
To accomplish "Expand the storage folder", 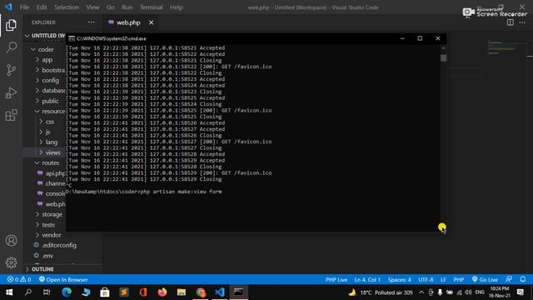I will click(52, 214).
